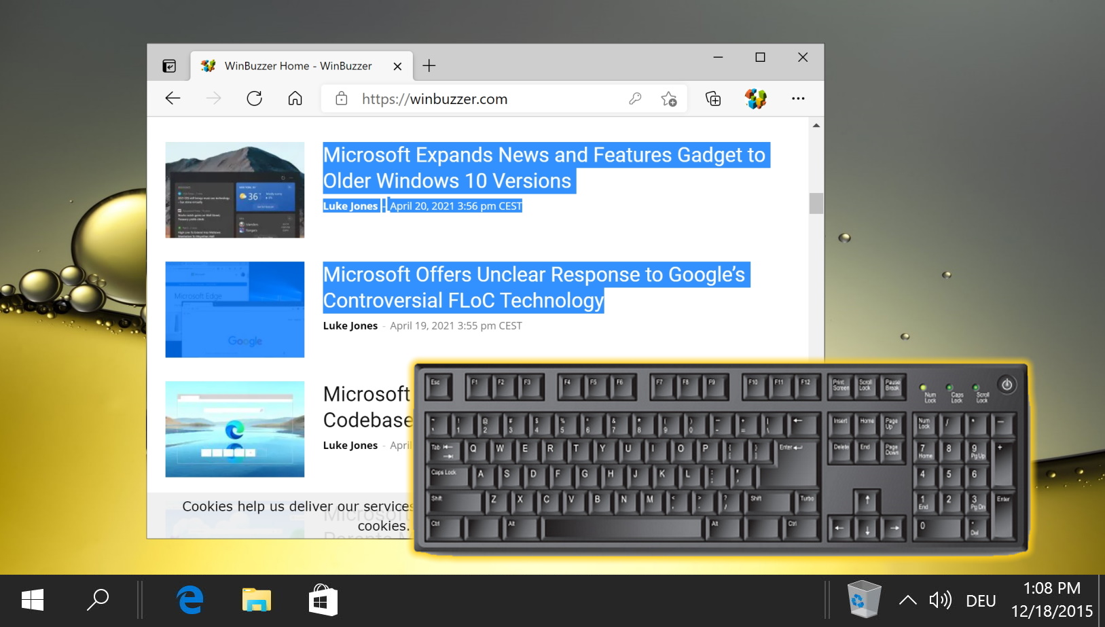Open the WinBuzzer extension icon

(755, 98)
